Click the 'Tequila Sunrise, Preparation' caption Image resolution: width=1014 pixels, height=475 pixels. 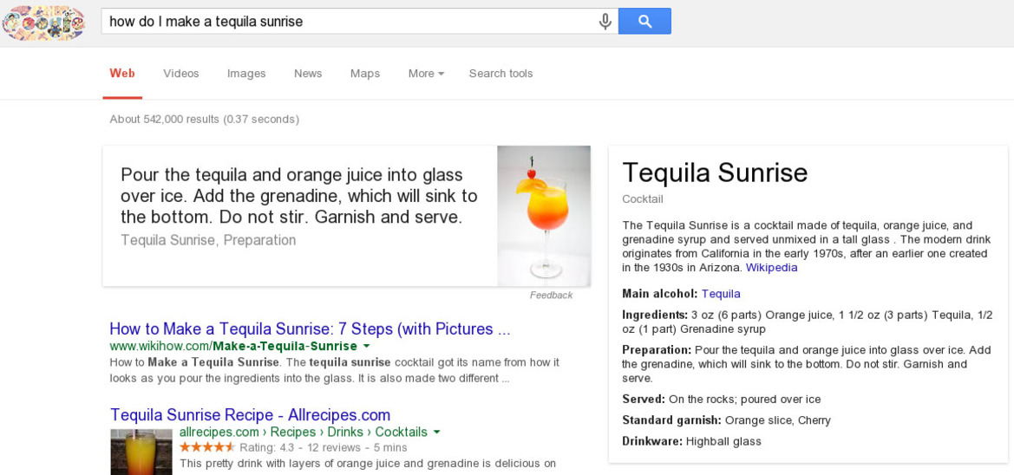pyautogui.click(x=208, y=240)
